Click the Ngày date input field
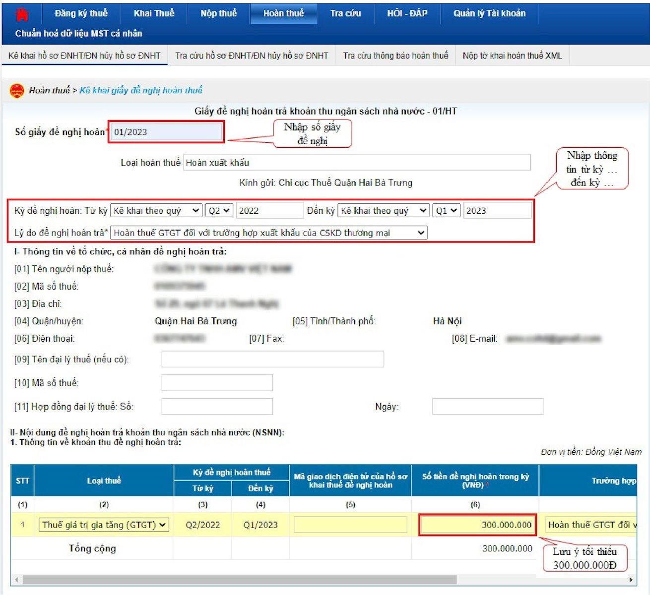Image resolution: width=650 pixels, height=595 pixels. point(488,406)
